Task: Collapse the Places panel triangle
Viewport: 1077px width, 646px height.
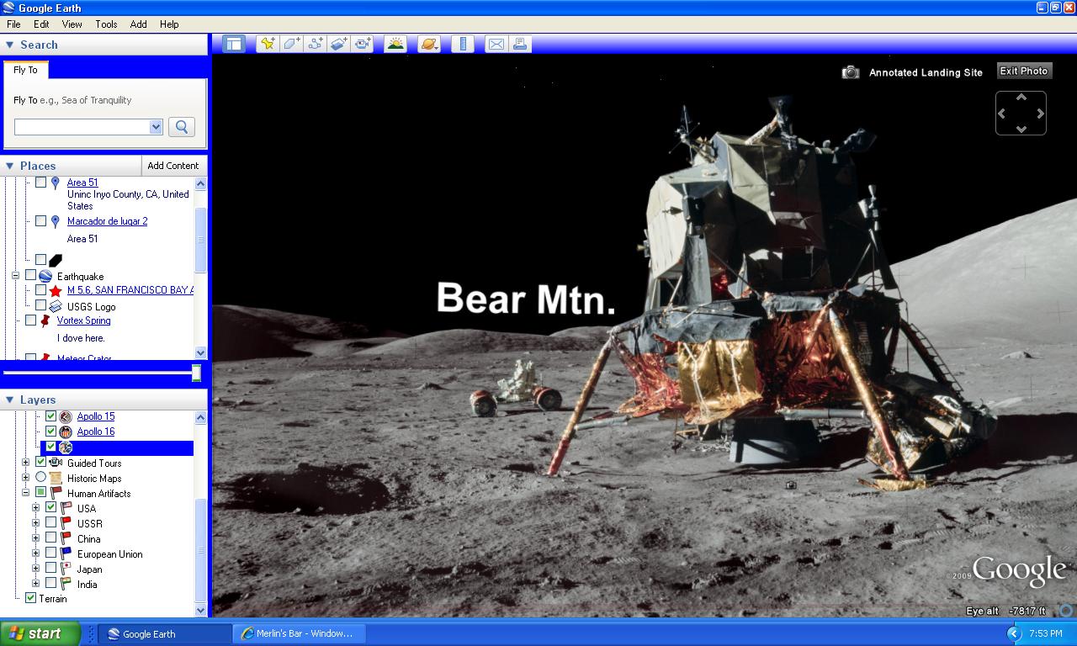Action: 9,166
